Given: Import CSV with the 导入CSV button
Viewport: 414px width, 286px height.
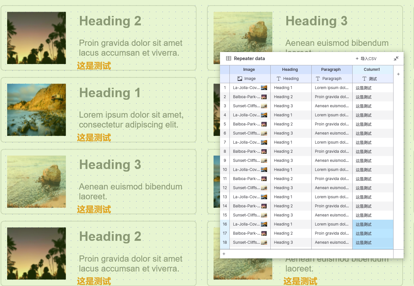Looking at the screenshot, I should 366,58.
